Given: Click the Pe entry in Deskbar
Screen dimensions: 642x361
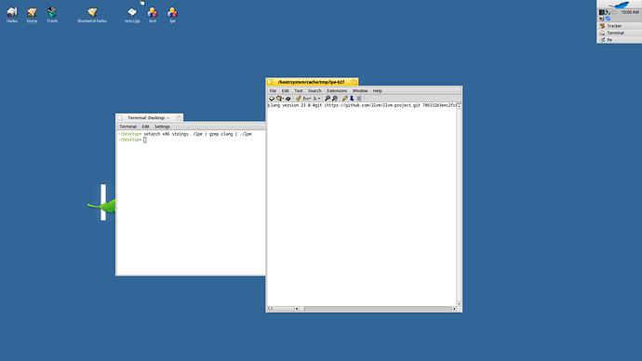Looking at the screenshot, I should (x=619, y=40).
